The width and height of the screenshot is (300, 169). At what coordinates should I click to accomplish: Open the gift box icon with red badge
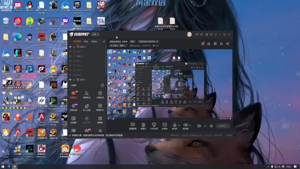[x=203, y=44]
